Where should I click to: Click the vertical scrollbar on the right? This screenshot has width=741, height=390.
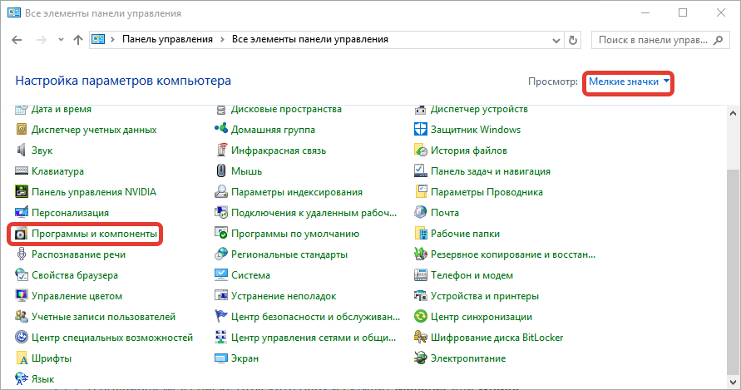coord(734,249)
